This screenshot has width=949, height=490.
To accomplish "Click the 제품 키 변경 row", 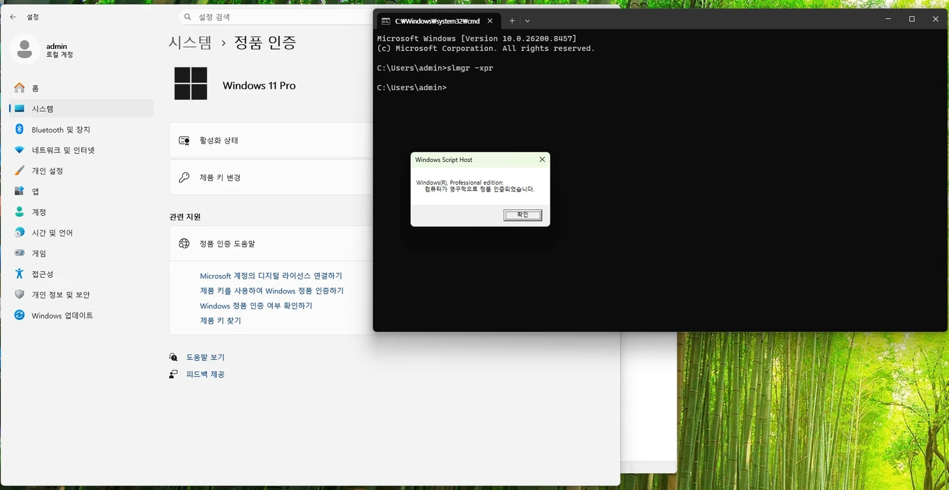I will click(x=271, y=178).
